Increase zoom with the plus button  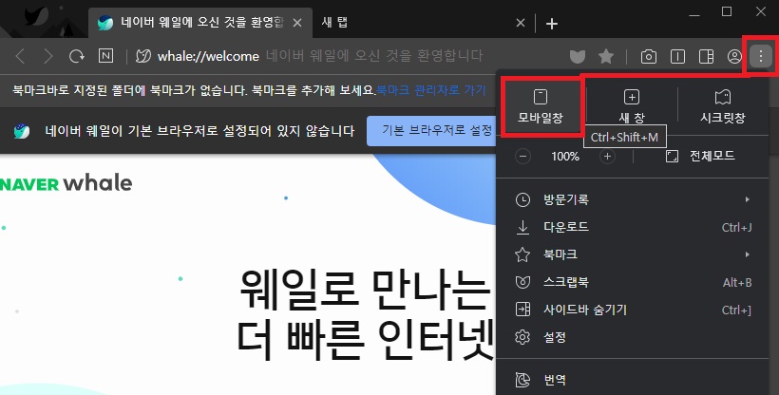point(607,157)
